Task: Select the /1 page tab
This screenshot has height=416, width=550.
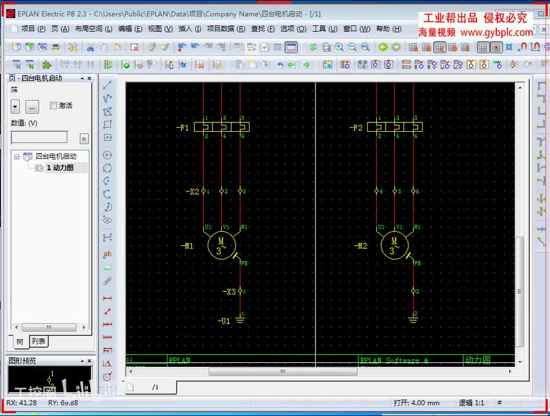Action: 151,387
